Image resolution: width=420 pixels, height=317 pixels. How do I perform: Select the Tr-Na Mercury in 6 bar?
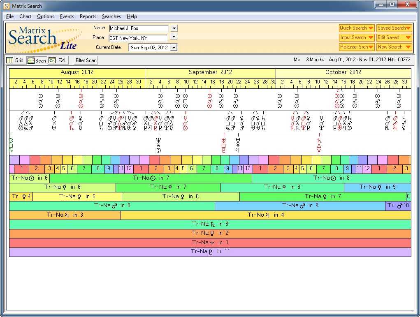(63, 187)
